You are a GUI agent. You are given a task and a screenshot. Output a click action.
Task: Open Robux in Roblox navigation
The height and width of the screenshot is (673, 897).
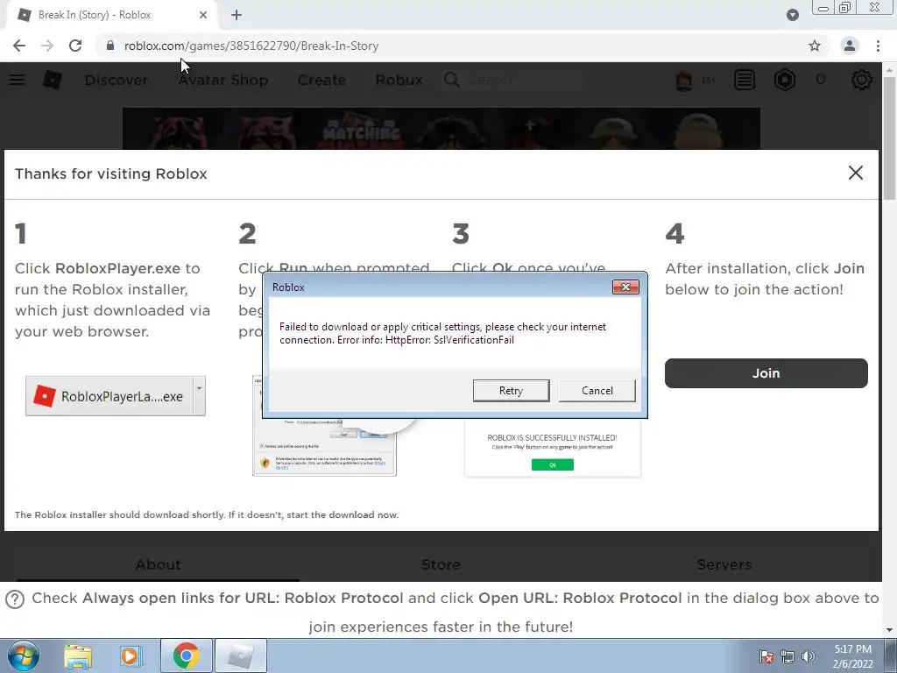click(x=399, y=80)
